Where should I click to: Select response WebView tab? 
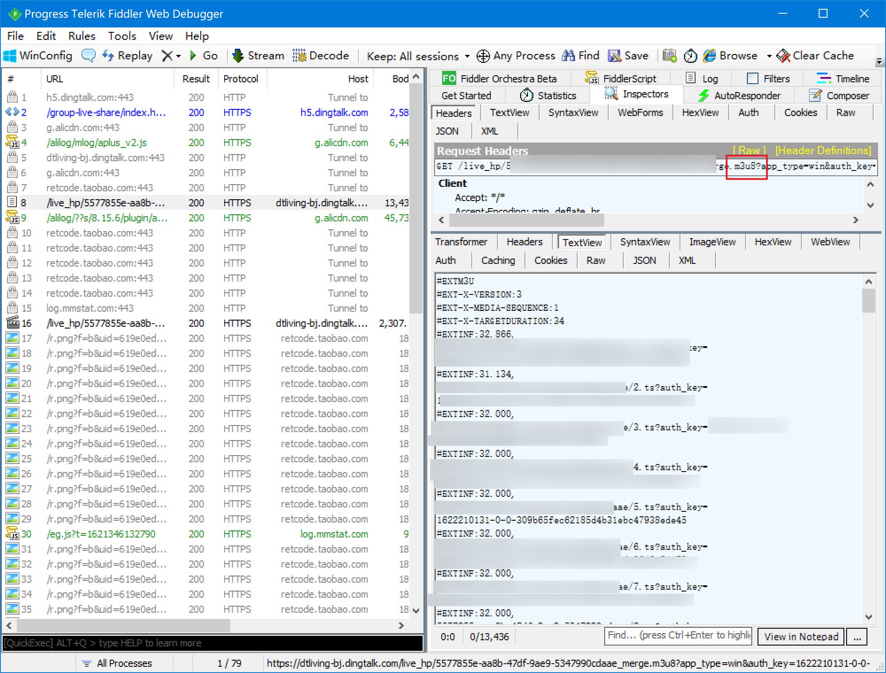click(x=830, y=242)
